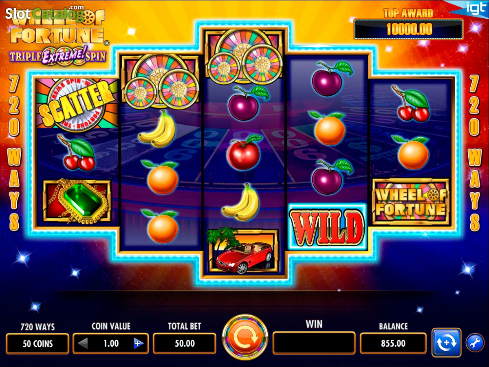Screen dimensions: 489x367
Task: Click the SCATTER symbol on first reel
Action: click(77, 103)
